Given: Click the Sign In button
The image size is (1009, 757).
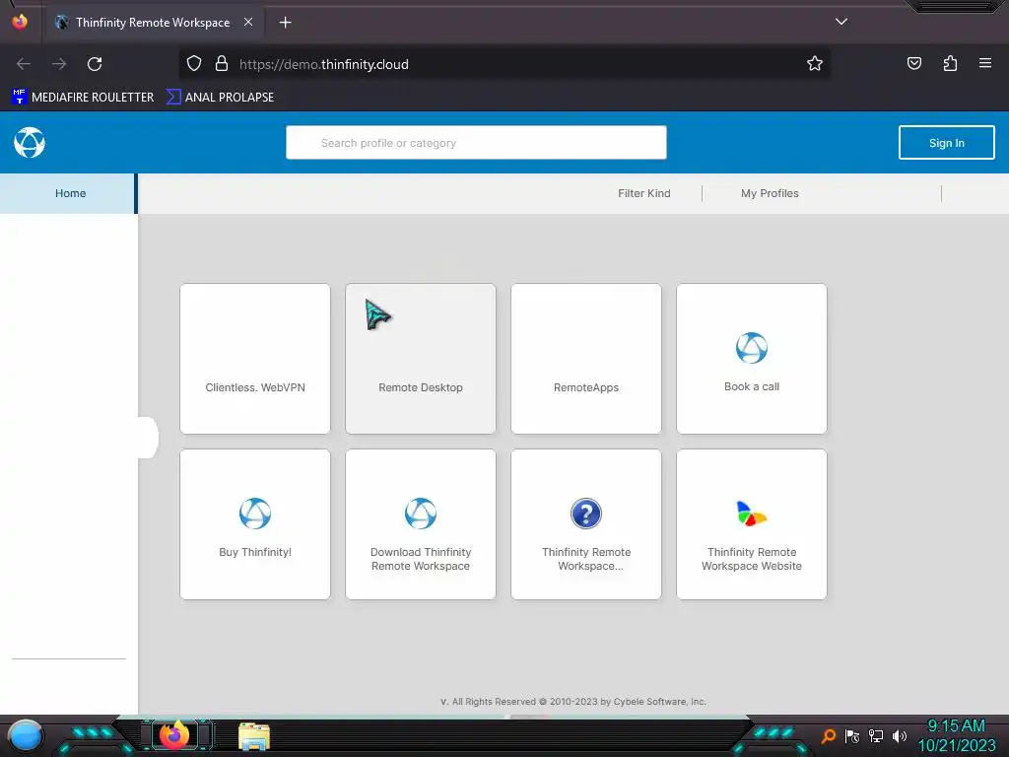Looking at the screenshot, I should [x=947, y=142].
